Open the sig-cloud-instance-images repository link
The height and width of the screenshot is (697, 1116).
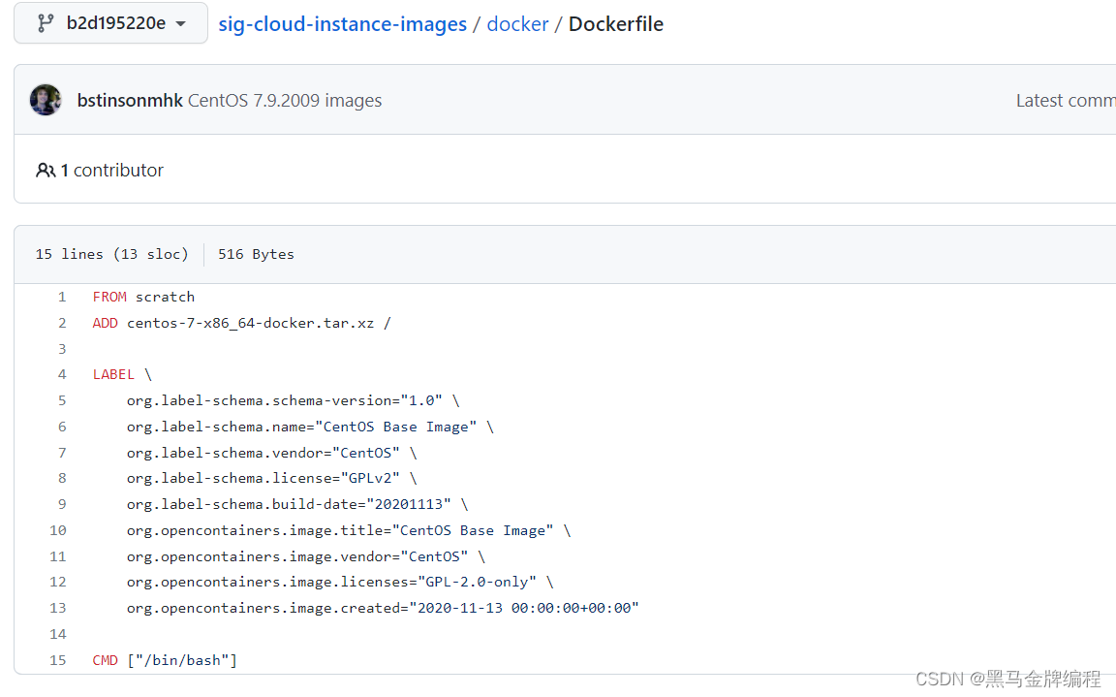(342, 24)
